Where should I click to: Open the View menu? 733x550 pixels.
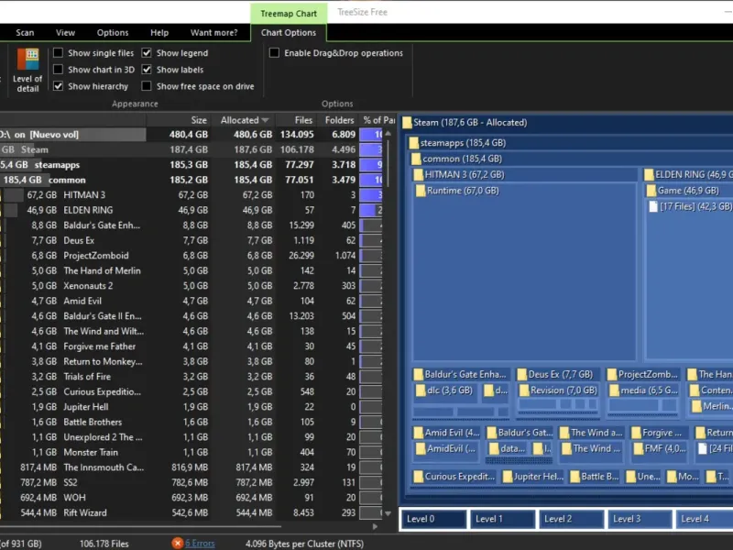pyautogui.click(x=65, y=32)
